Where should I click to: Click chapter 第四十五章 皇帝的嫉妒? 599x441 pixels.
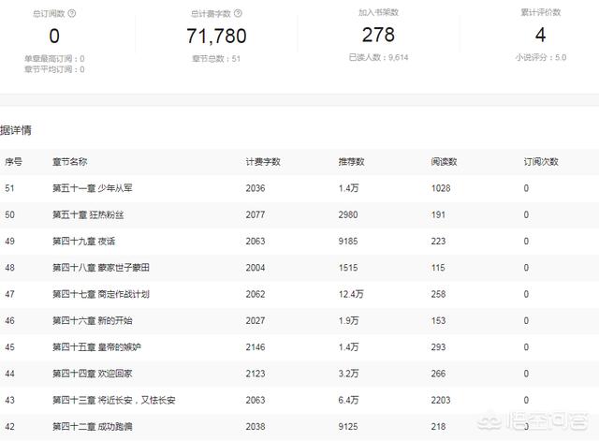click(96, 347)
